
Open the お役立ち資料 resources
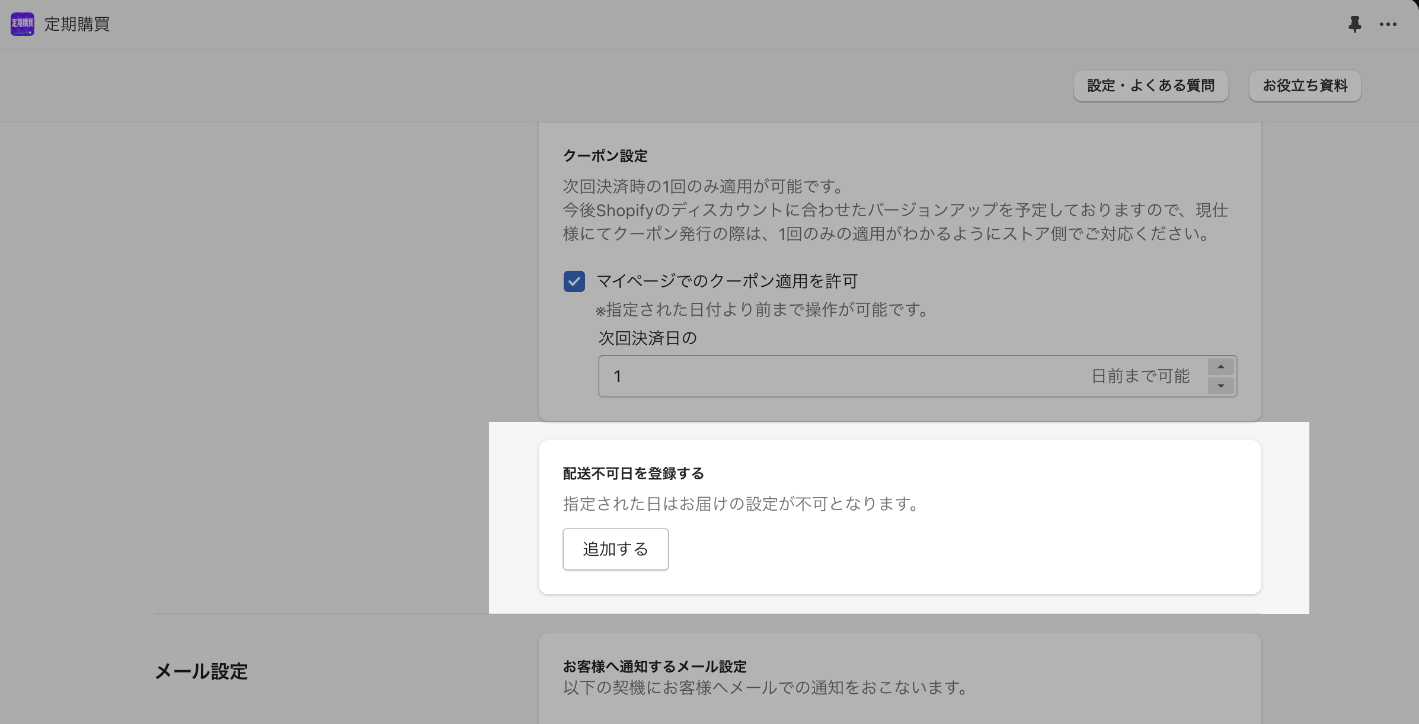pyautogui.click(x=1305, y=86)
